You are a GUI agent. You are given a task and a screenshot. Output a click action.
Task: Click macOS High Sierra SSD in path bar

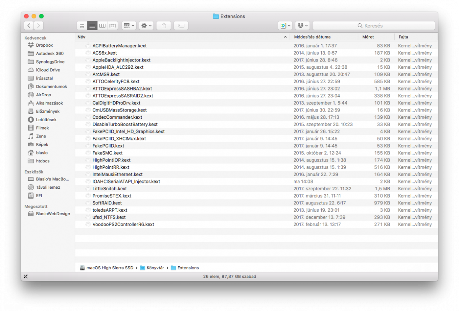point(107,268)
